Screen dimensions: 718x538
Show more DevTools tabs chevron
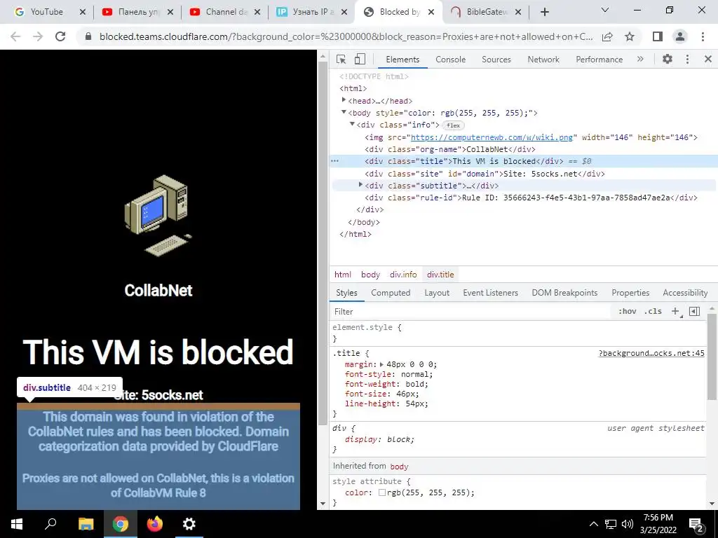pyautogui.click(x=640, y=59)
